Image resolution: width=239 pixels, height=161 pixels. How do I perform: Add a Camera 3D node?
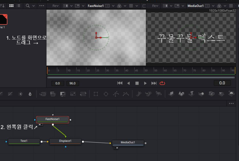[x=211, y=94]
